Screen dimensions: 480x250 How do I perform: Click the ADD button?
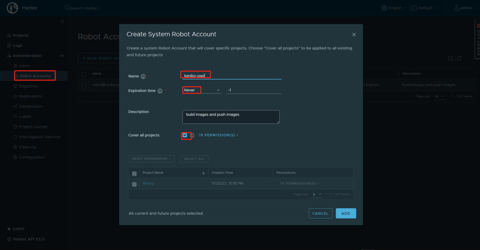(346, 213)
